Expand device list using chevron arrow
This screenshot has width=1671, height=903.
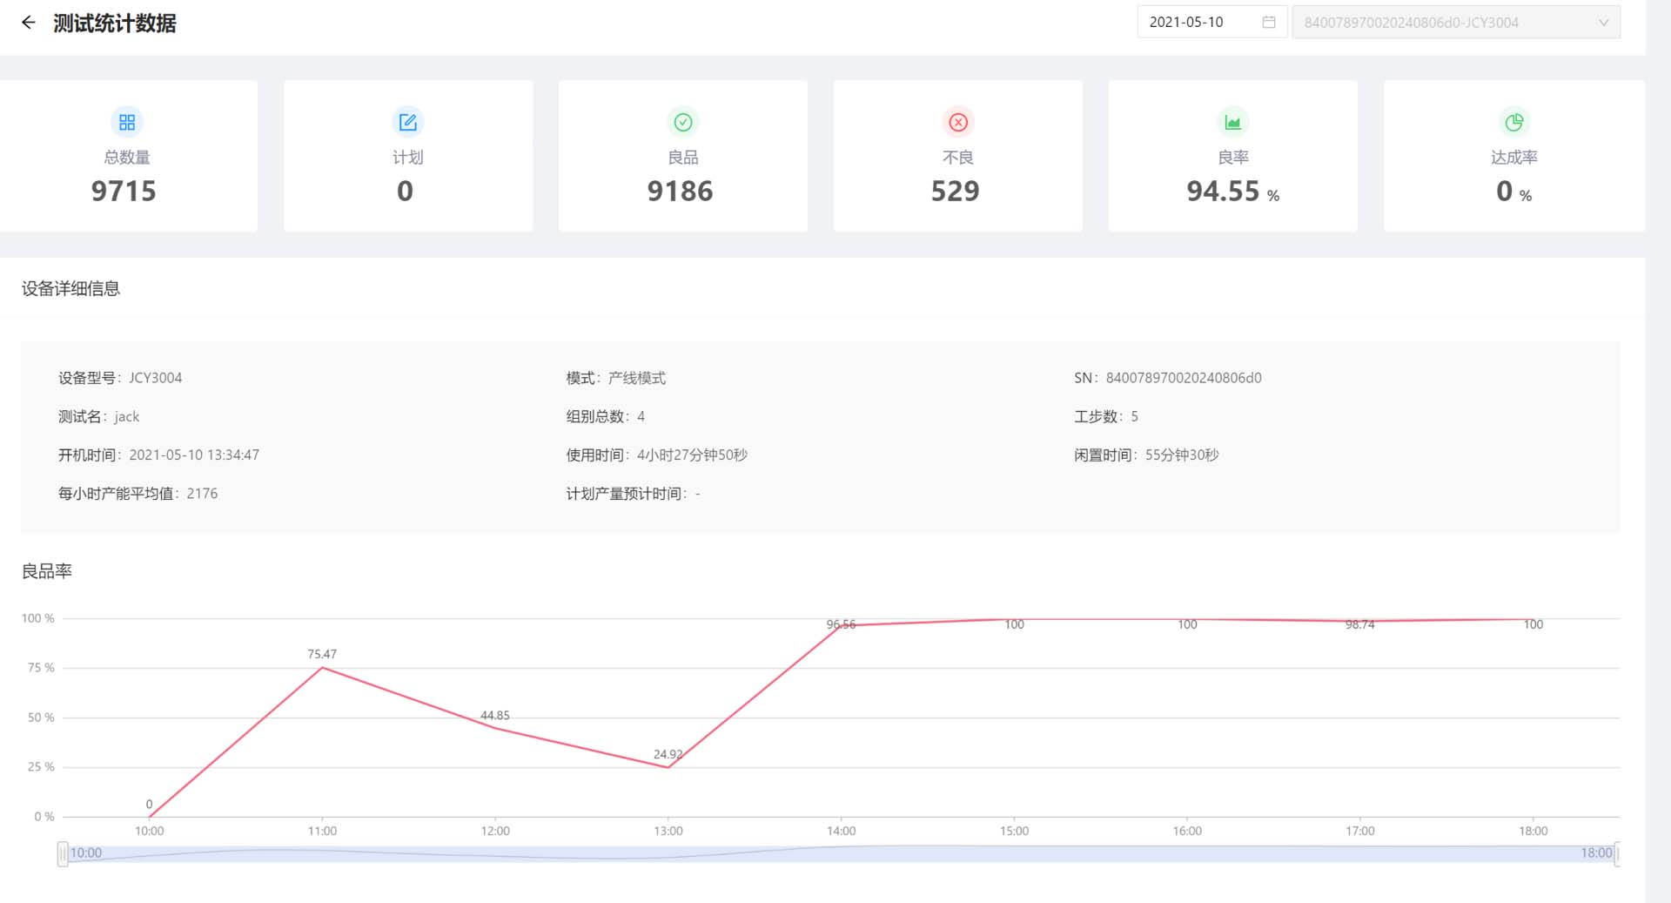[1603, 23]
